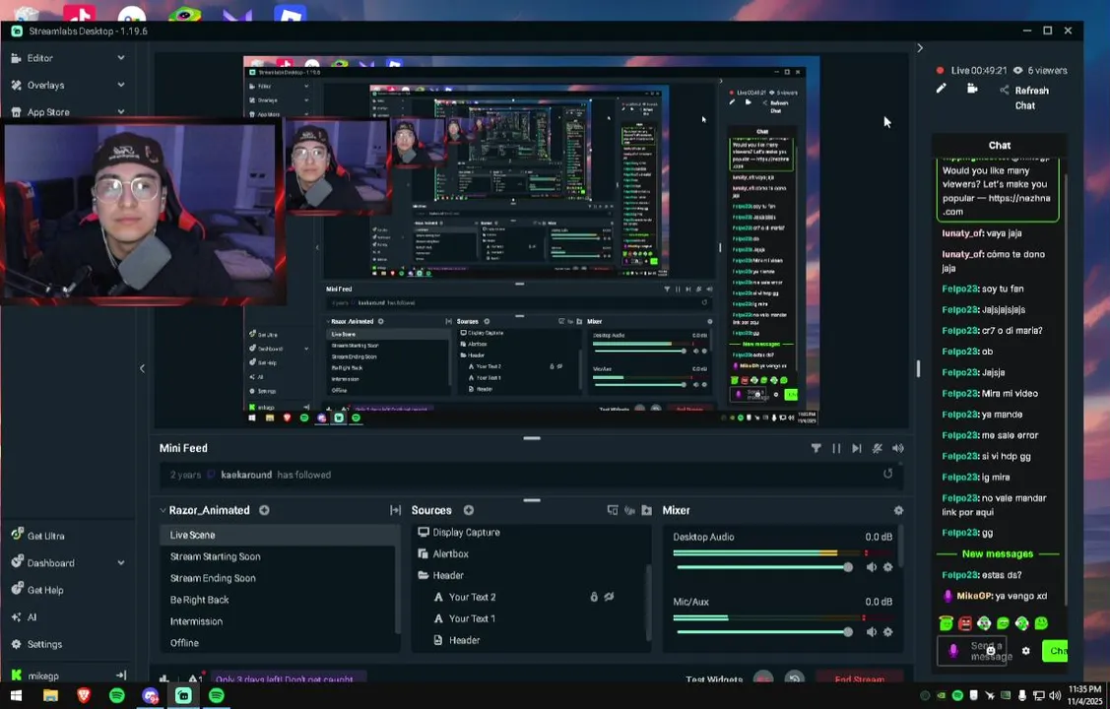Open Brave browser from taskbar
Viewport: 1110px width, 709px height.
click(x=84, y=696)
